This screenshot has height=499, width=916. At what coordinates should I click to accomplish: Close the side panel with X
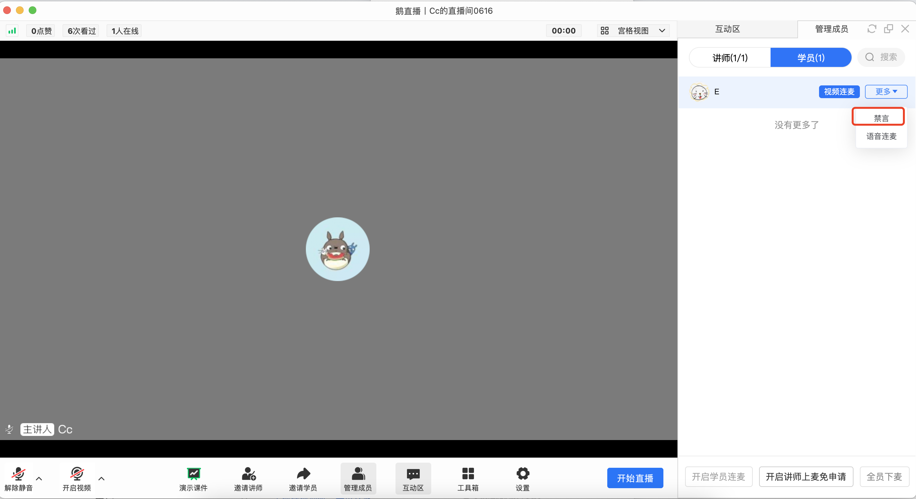point(905,29)
